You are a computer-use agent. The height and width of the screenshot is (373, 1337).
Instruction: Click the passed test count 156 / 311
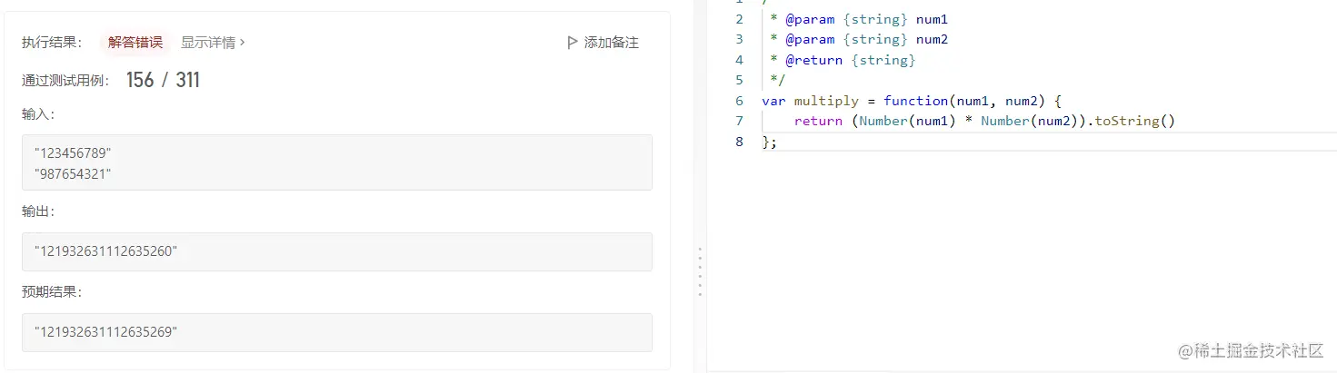click(163, 80)
